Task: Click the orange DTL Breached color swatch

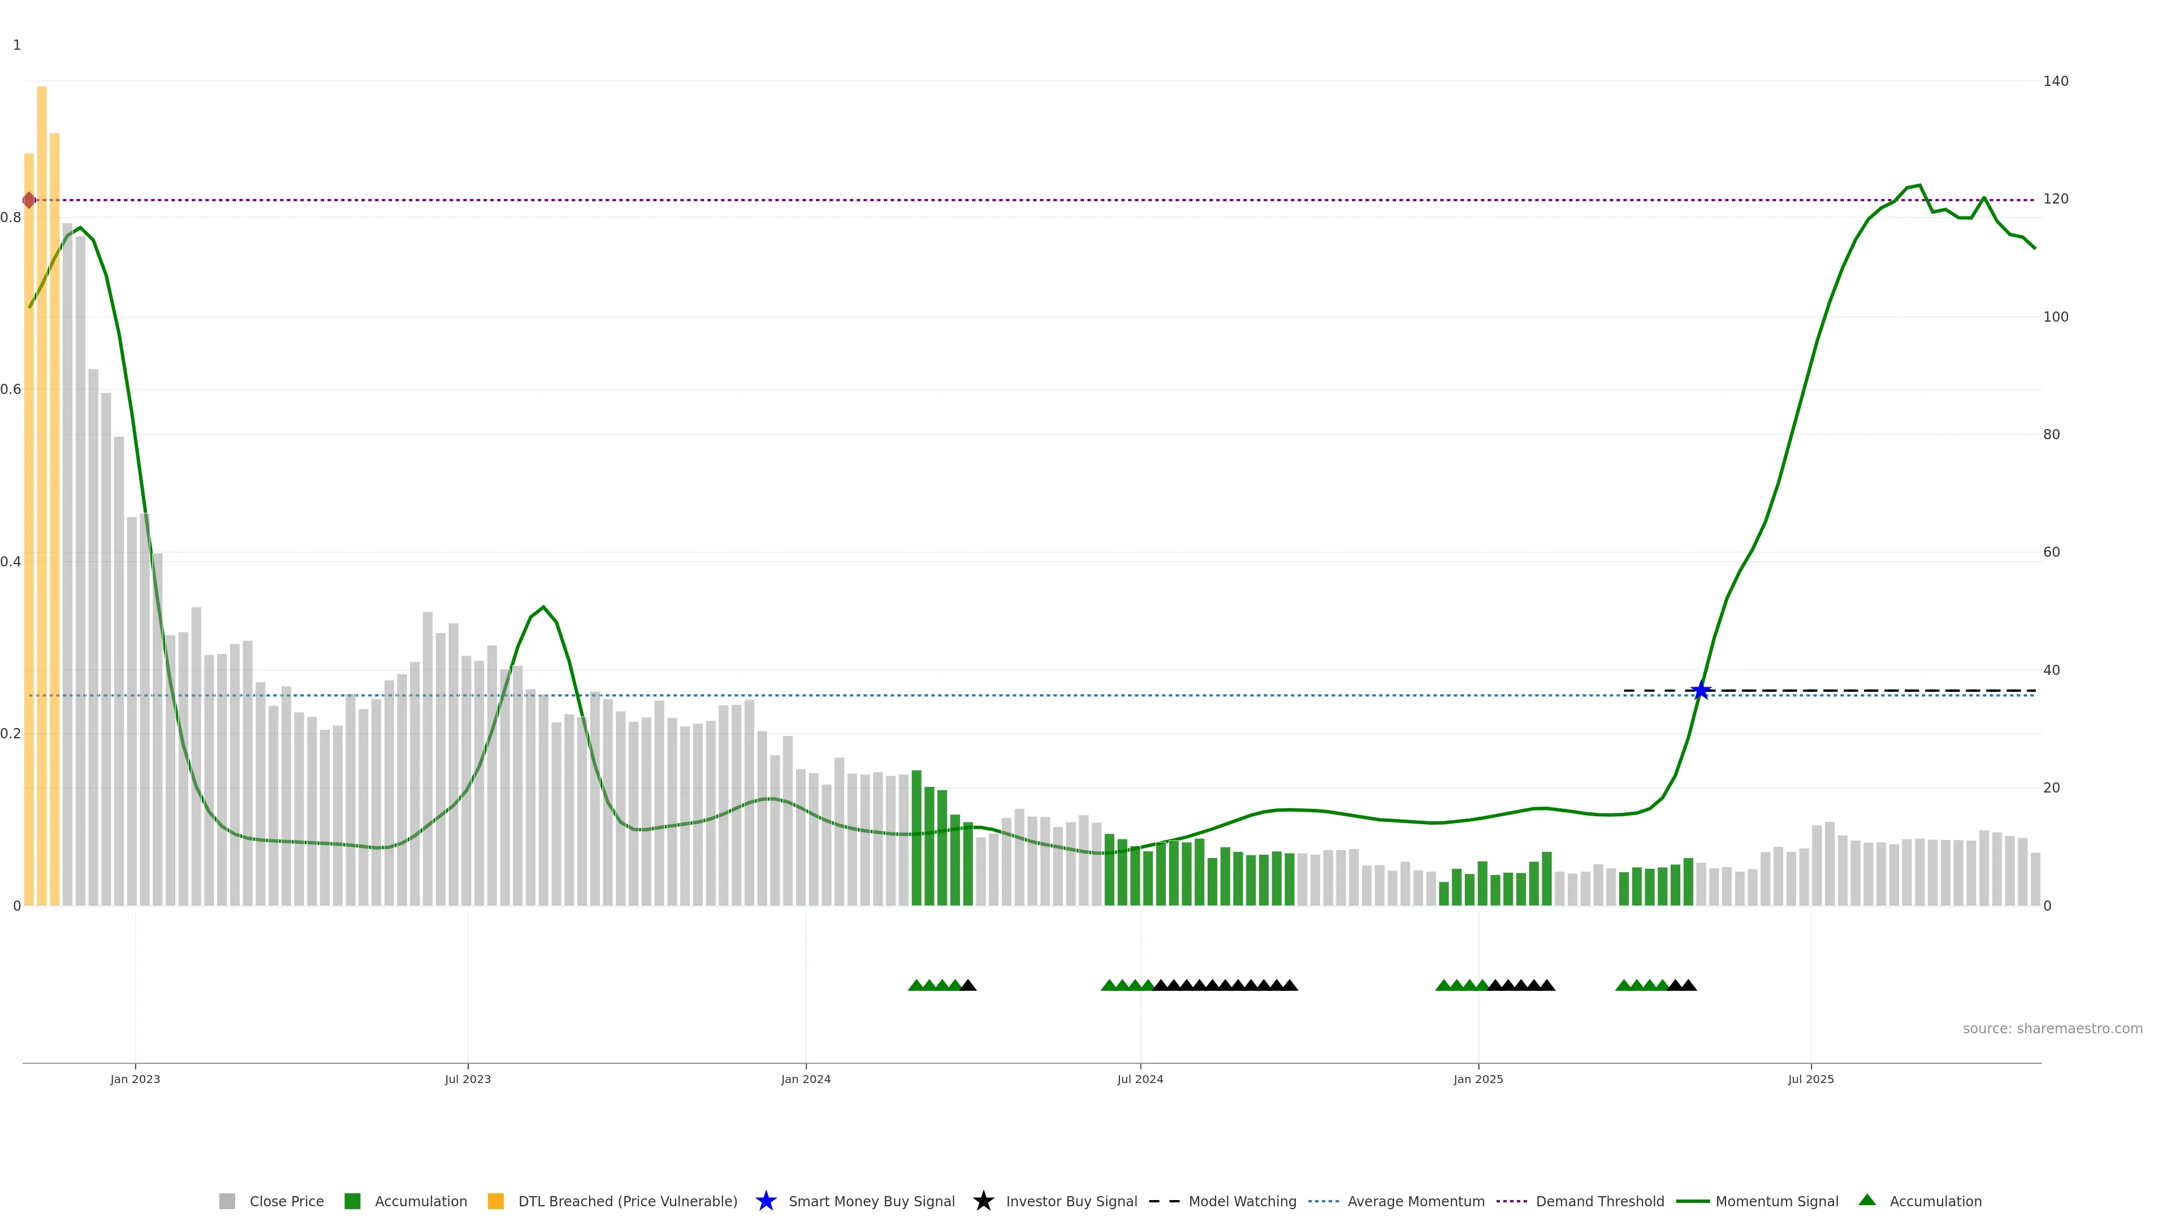Action: (x=496, y=1202)
